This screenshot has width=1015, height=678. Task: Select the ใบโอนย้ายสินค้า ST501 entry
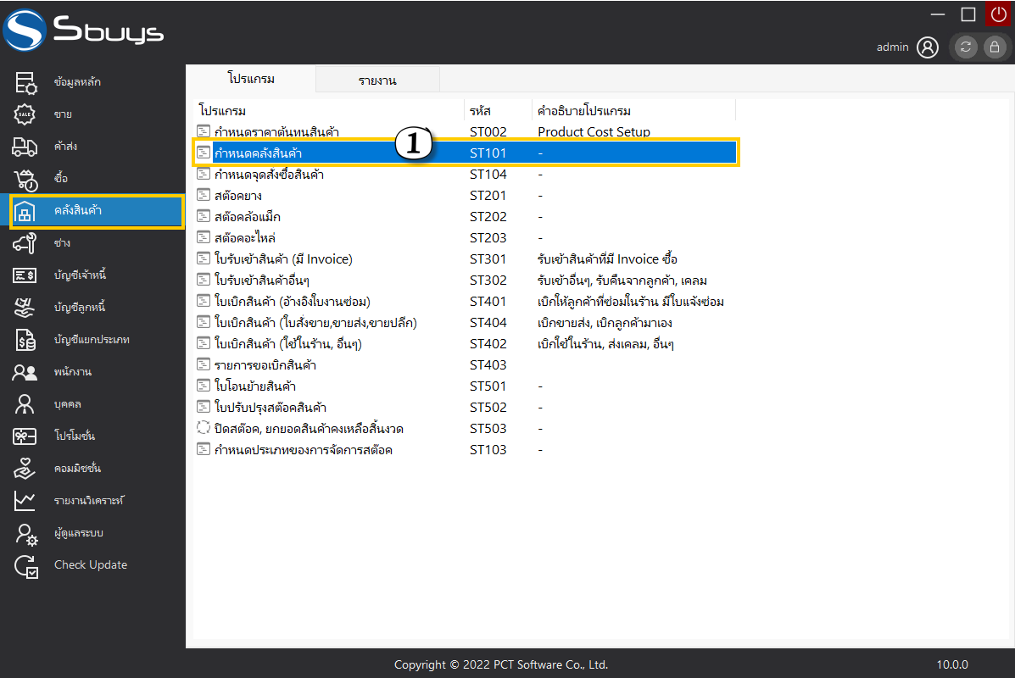254,386
